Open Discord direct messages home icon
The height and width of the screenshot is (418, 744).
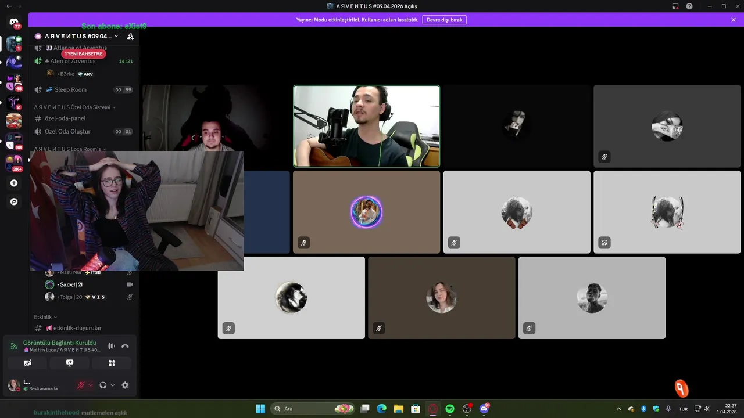pos(14,23)
